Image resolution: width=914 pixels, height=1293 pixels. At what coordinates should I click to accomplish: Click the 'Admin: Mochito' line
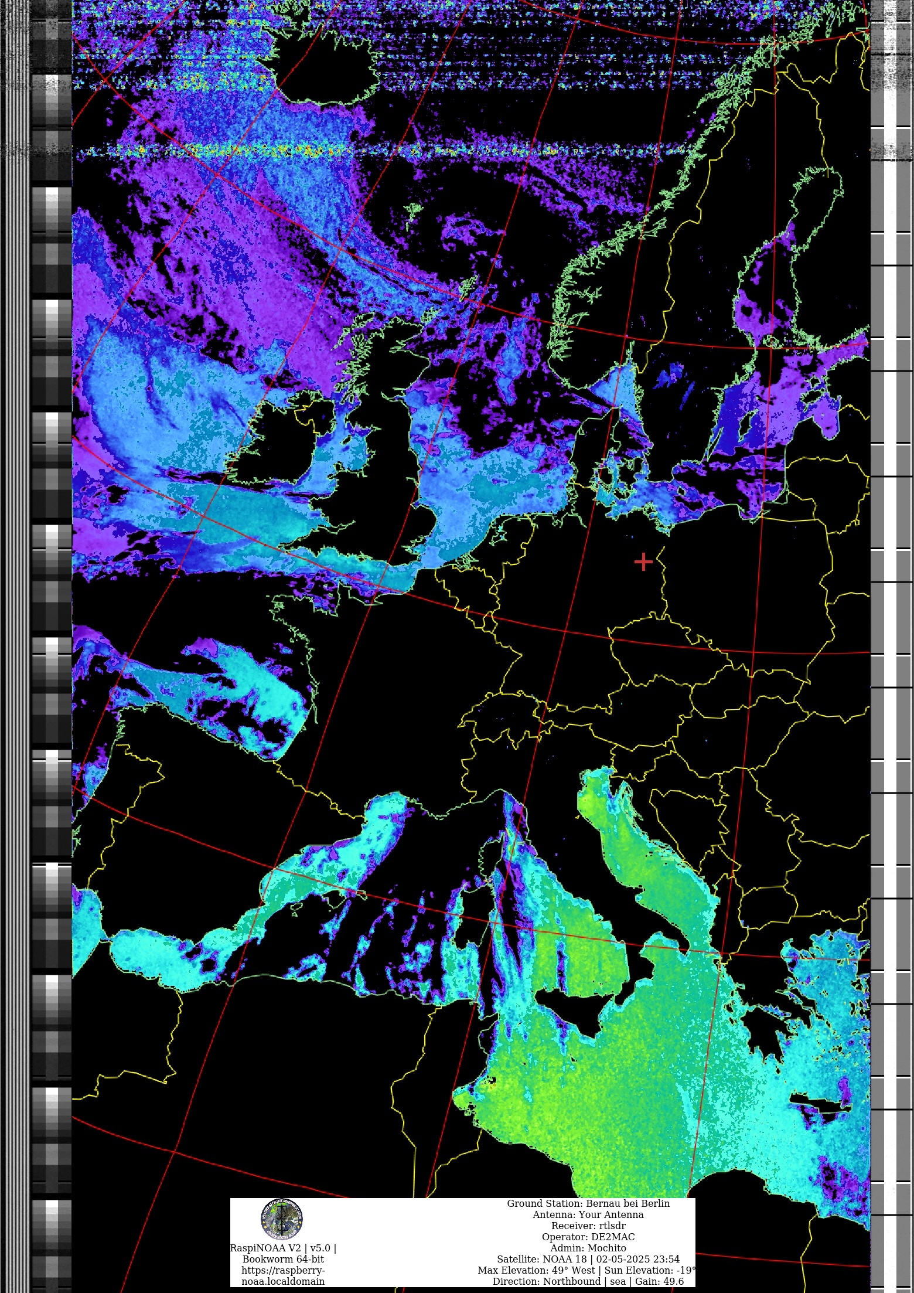(x=588, y=1248)
